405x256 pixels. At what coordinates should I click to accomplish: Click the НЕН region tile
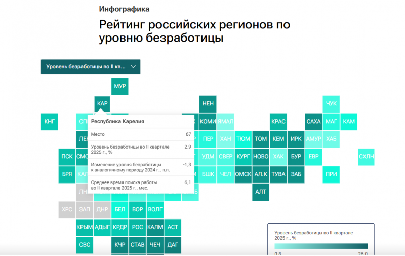[x=208, y=104]
